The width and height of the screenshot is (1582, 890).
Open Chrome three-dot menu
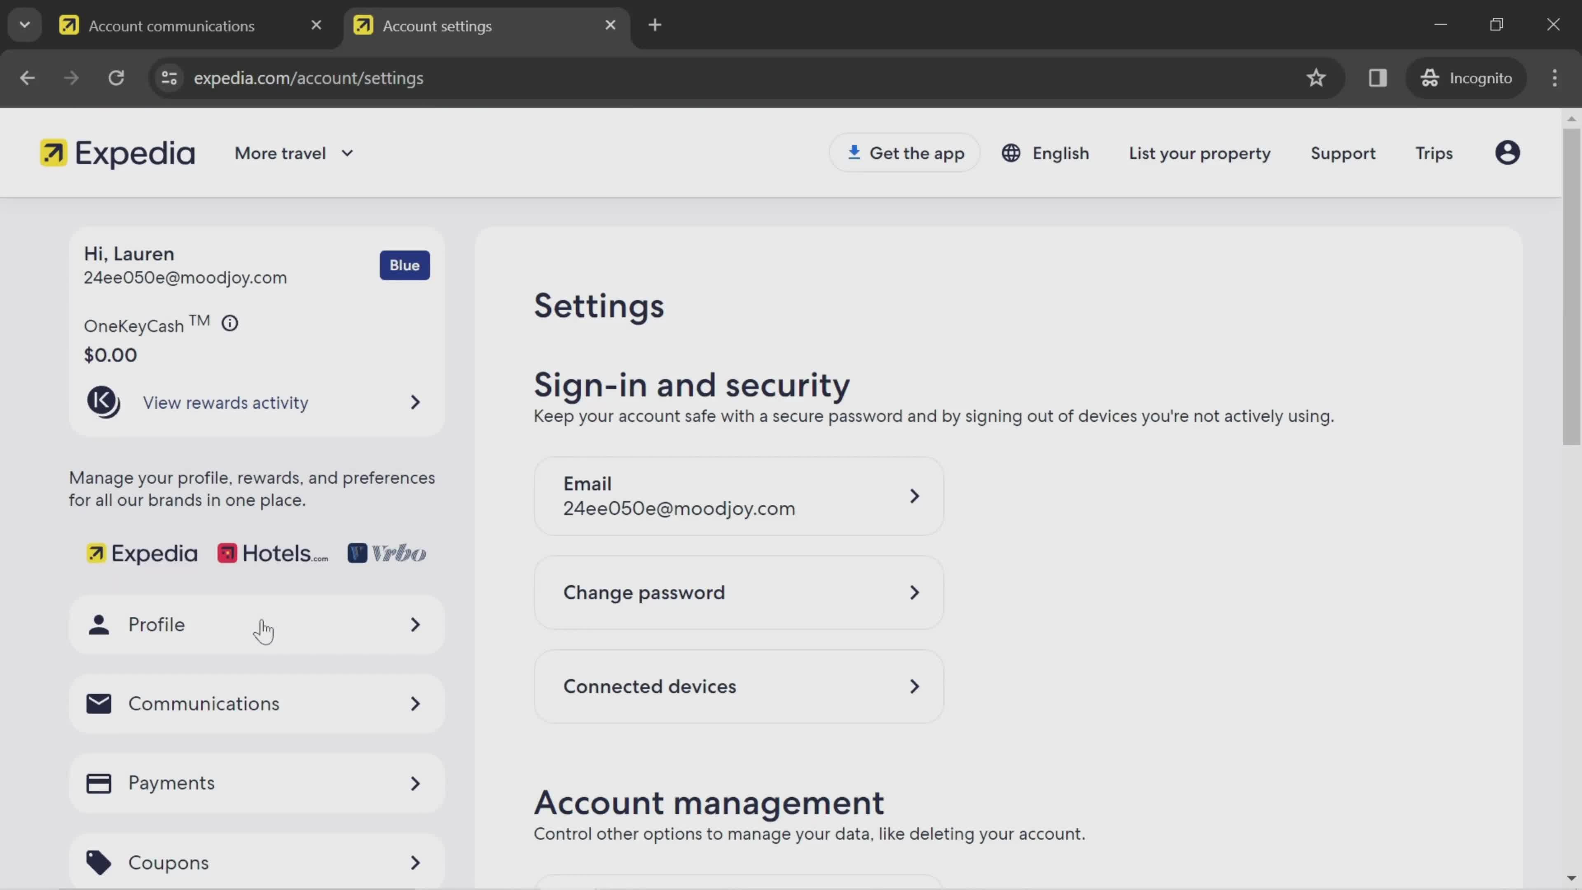tap(1554, 78)
